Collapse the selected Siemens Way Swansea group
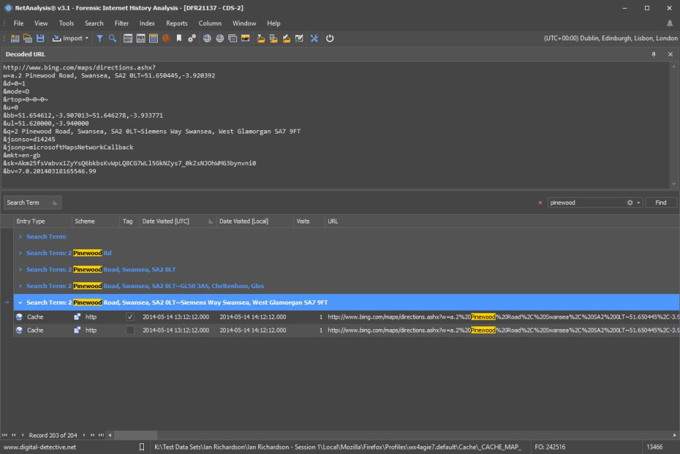Viewport: 680px width, 454px height. 20,303
